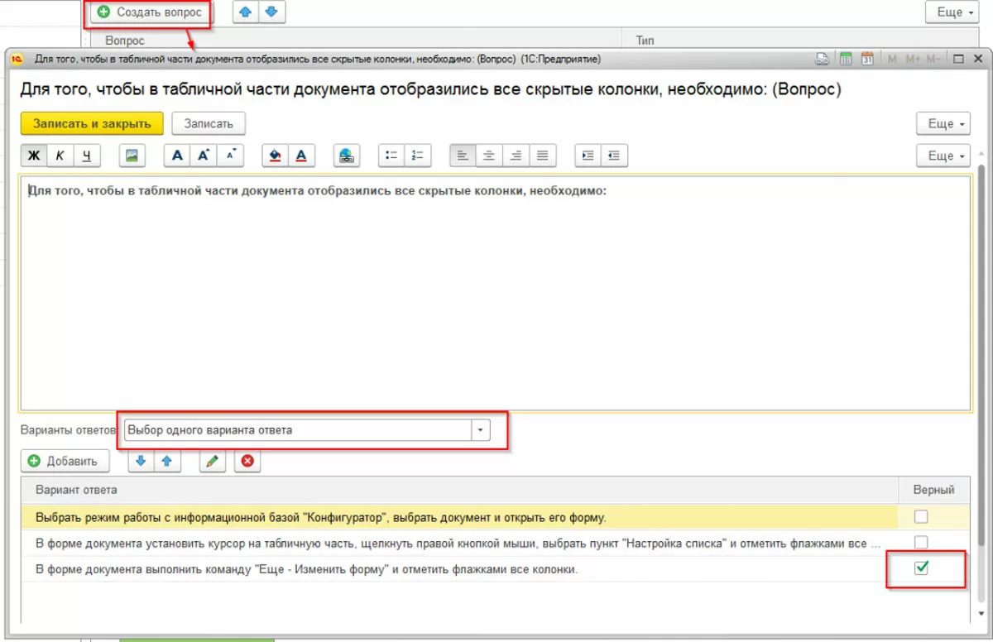Open the Еще menu of the formatting toolbar
The height and width of the screenshot is (642, 993).
(x=944, y=156)
